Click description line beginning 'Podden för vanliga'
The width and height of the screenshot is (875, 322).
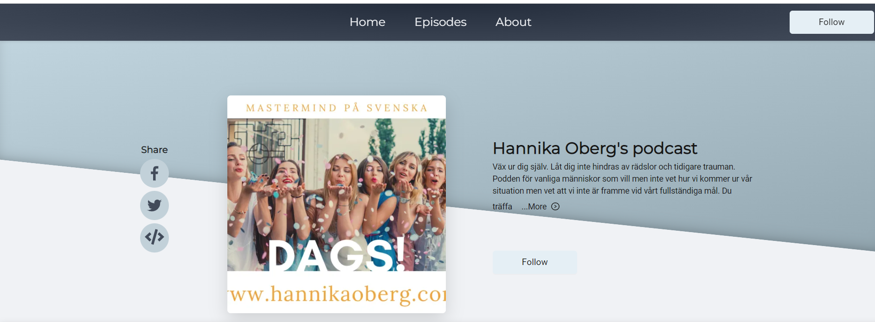point(622,179)
